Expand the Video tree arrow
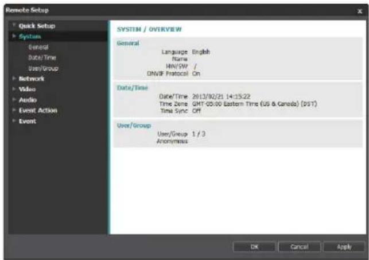 click(14, 89)
